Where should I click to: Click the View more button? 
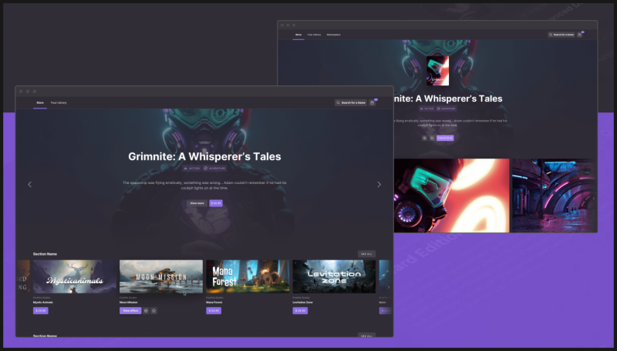tap(197, 203)
